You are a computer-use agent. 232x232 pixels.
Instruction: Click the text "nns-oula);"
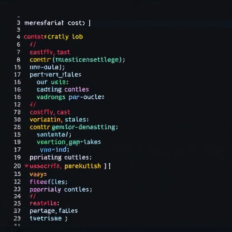(47, 67)
